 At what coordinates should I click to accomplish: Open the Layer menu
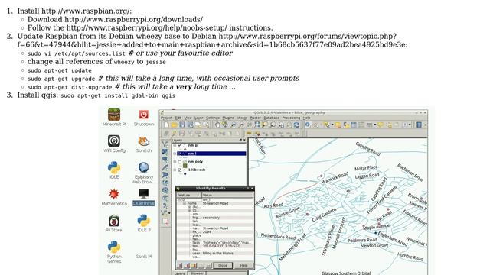199,118
